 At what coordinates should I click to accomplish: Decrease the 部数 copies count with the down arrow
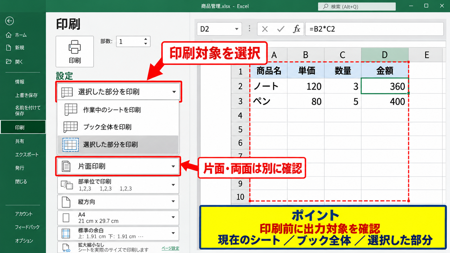pyautogui.click(x=146, y=44)
